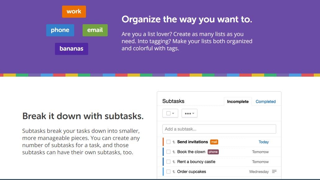Expand the three-dots more actions dropdown
Viewport: 320px width, 180px height.
pos(189,113)
